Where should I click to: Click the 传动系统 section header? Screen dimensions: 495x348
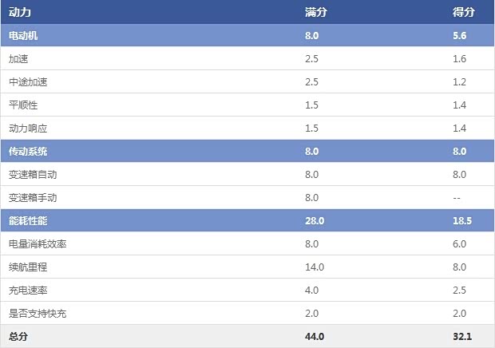(29, 152)
